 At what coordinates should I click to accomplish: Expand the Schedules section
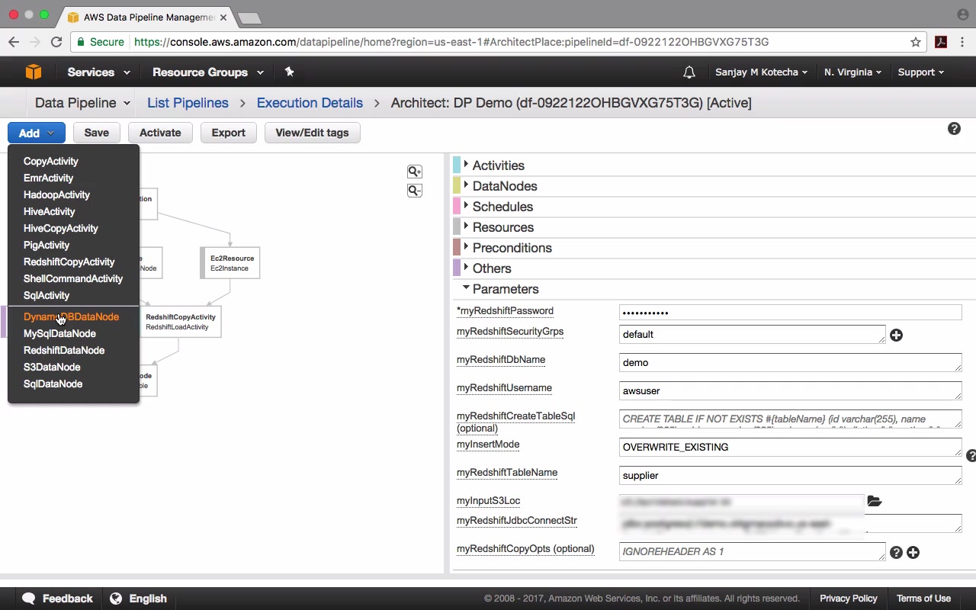pos(502,207)
